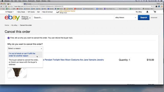Bookmark this page with the star

[154, 6]
